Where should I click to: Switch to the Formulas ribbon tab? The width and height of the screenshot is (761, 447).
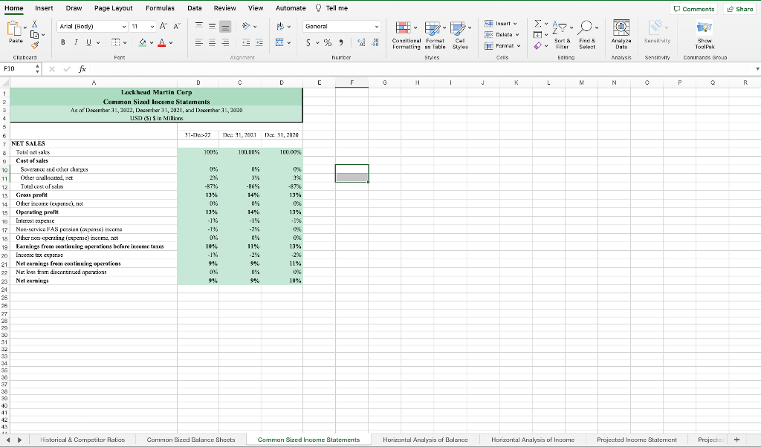coord(160,7)
